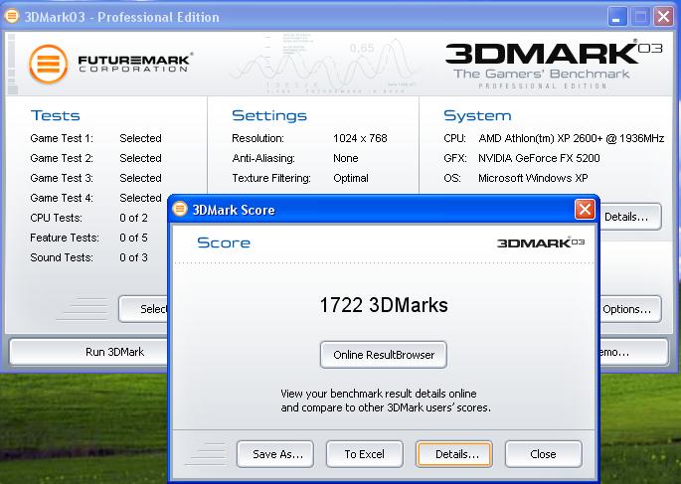Click the 3DMark Score dialog title icon
This screenshot has width=681, height=484.
(179, 210)
